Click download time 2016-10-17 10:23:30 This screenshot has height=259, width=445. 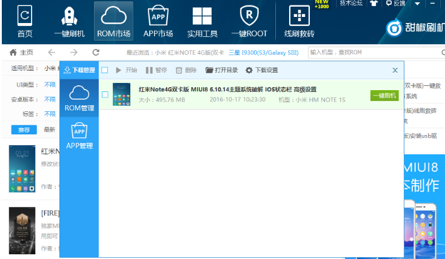click(x=238, y=99)
